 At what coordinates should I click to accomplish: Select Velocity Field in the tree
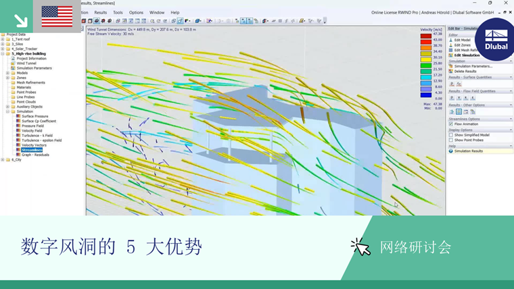(32, 131)
